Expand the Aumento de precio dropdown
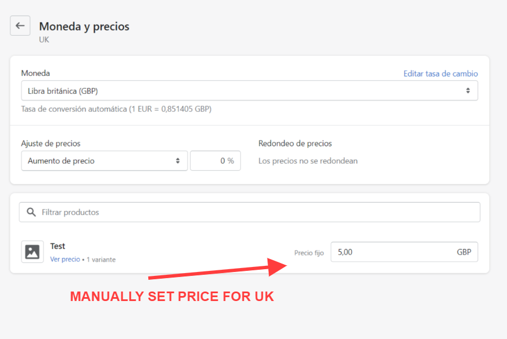The height and width of the screenshot is (339, 507). [104, 161]
